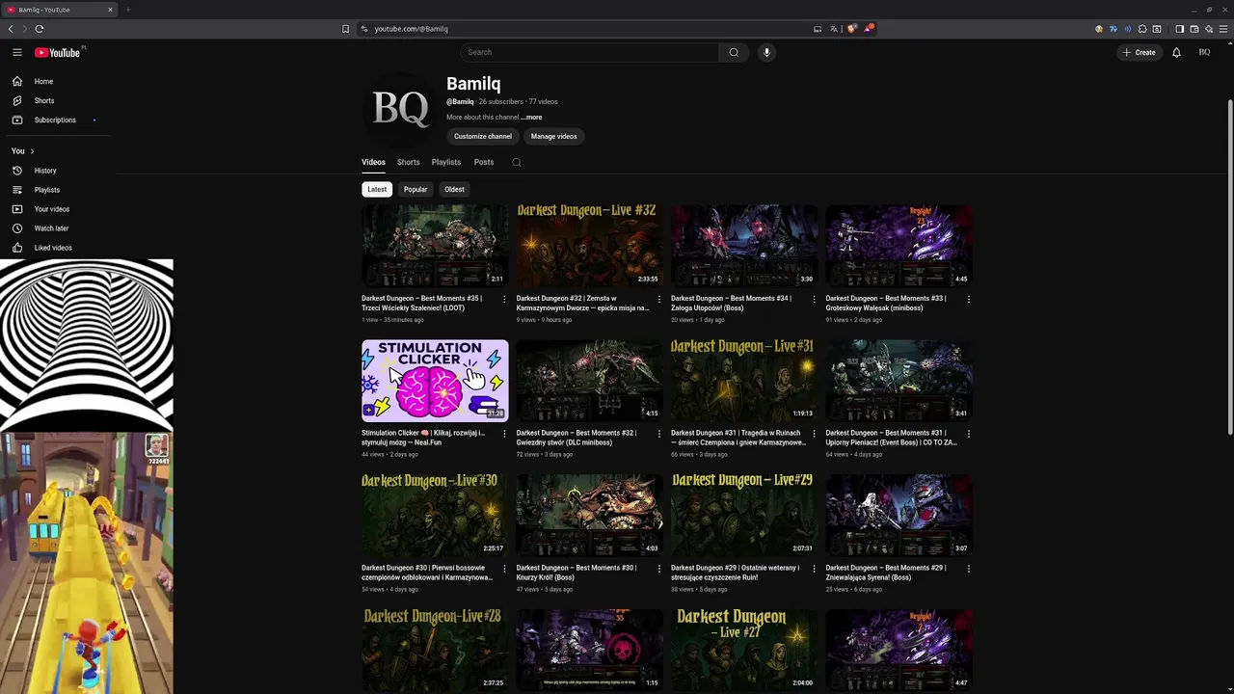The image size is (1234, 694).
Task: Click in the YouTube search field
Action: [589, 52]
